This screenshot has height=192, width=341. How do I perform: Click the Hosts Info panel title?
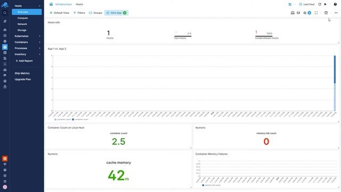tap(54, 22)
